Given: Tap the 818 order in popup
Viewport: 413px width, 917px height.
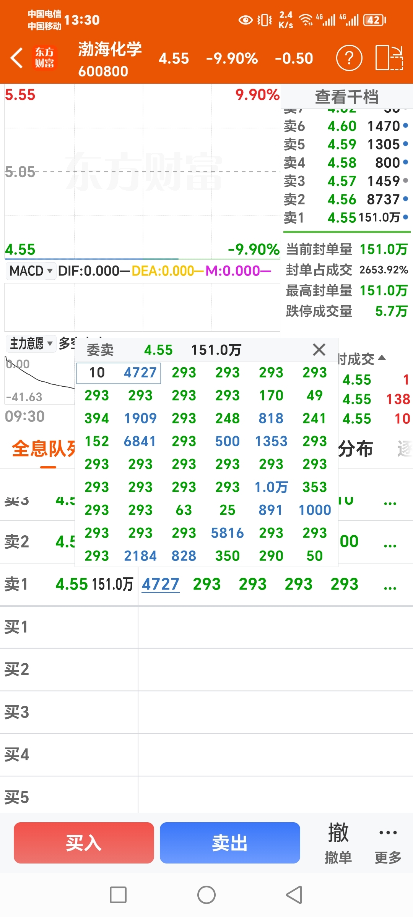Looking at the screenshot, I should tap(271, 418).
